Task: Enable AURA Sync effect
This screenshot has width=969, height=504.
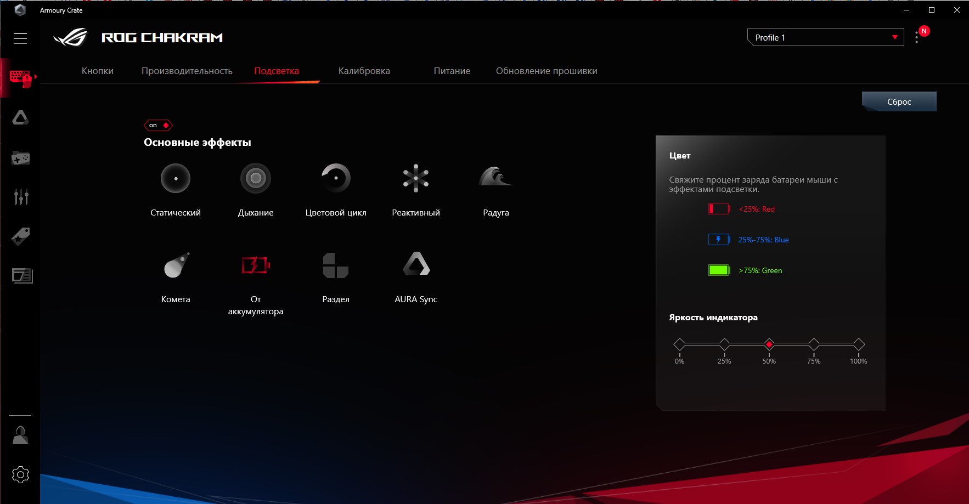Action: click(x=416, y=264)
